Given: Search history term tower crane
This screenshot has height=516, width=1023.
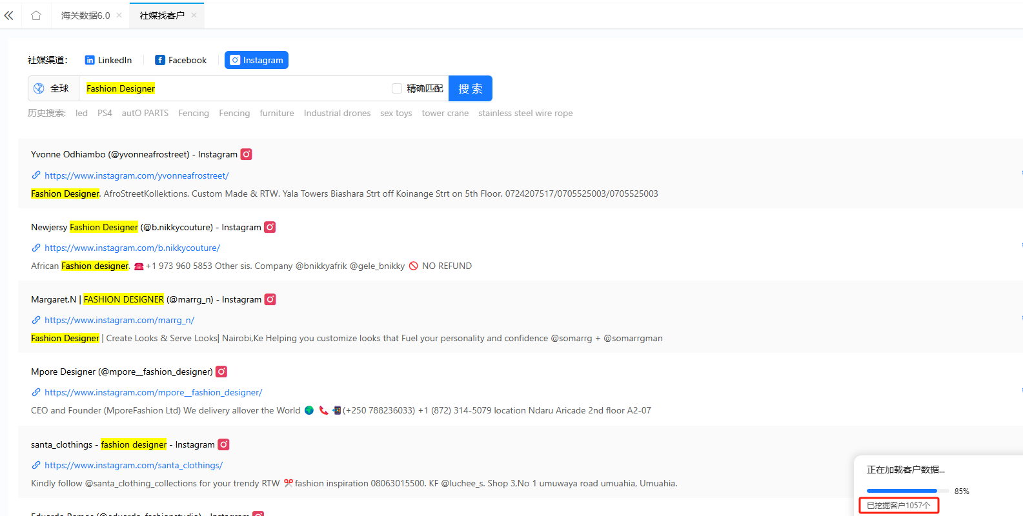Looking at the screenshot, I should 445,113.
